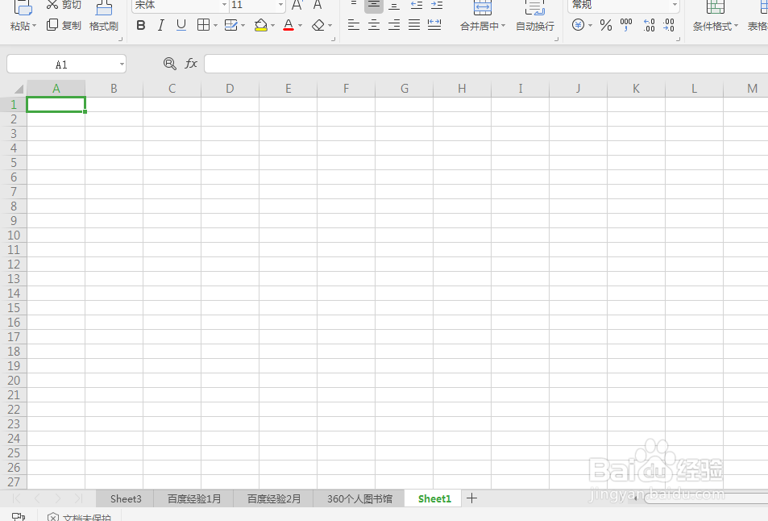Open number settings dialog launcher
Viewport: 768px width, 521px height.
click(x=679, y=39)
